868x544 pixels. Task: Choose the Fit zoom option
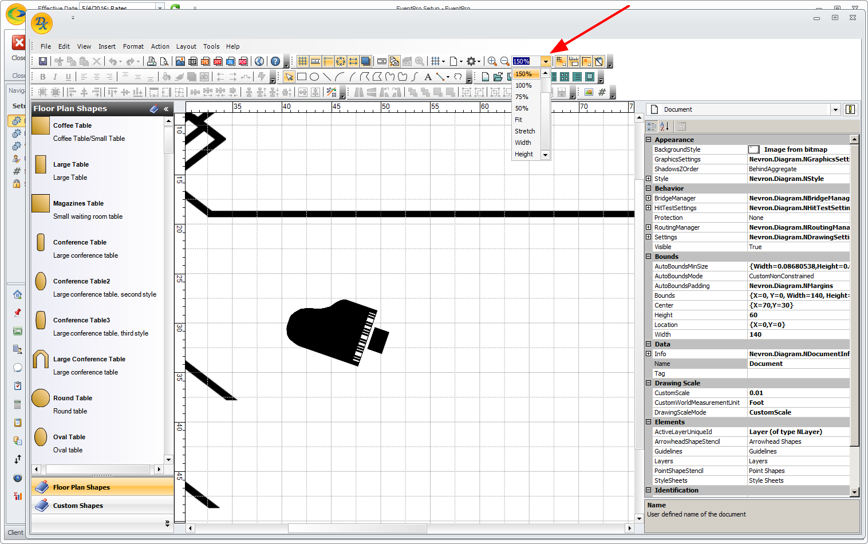point(526,120)
